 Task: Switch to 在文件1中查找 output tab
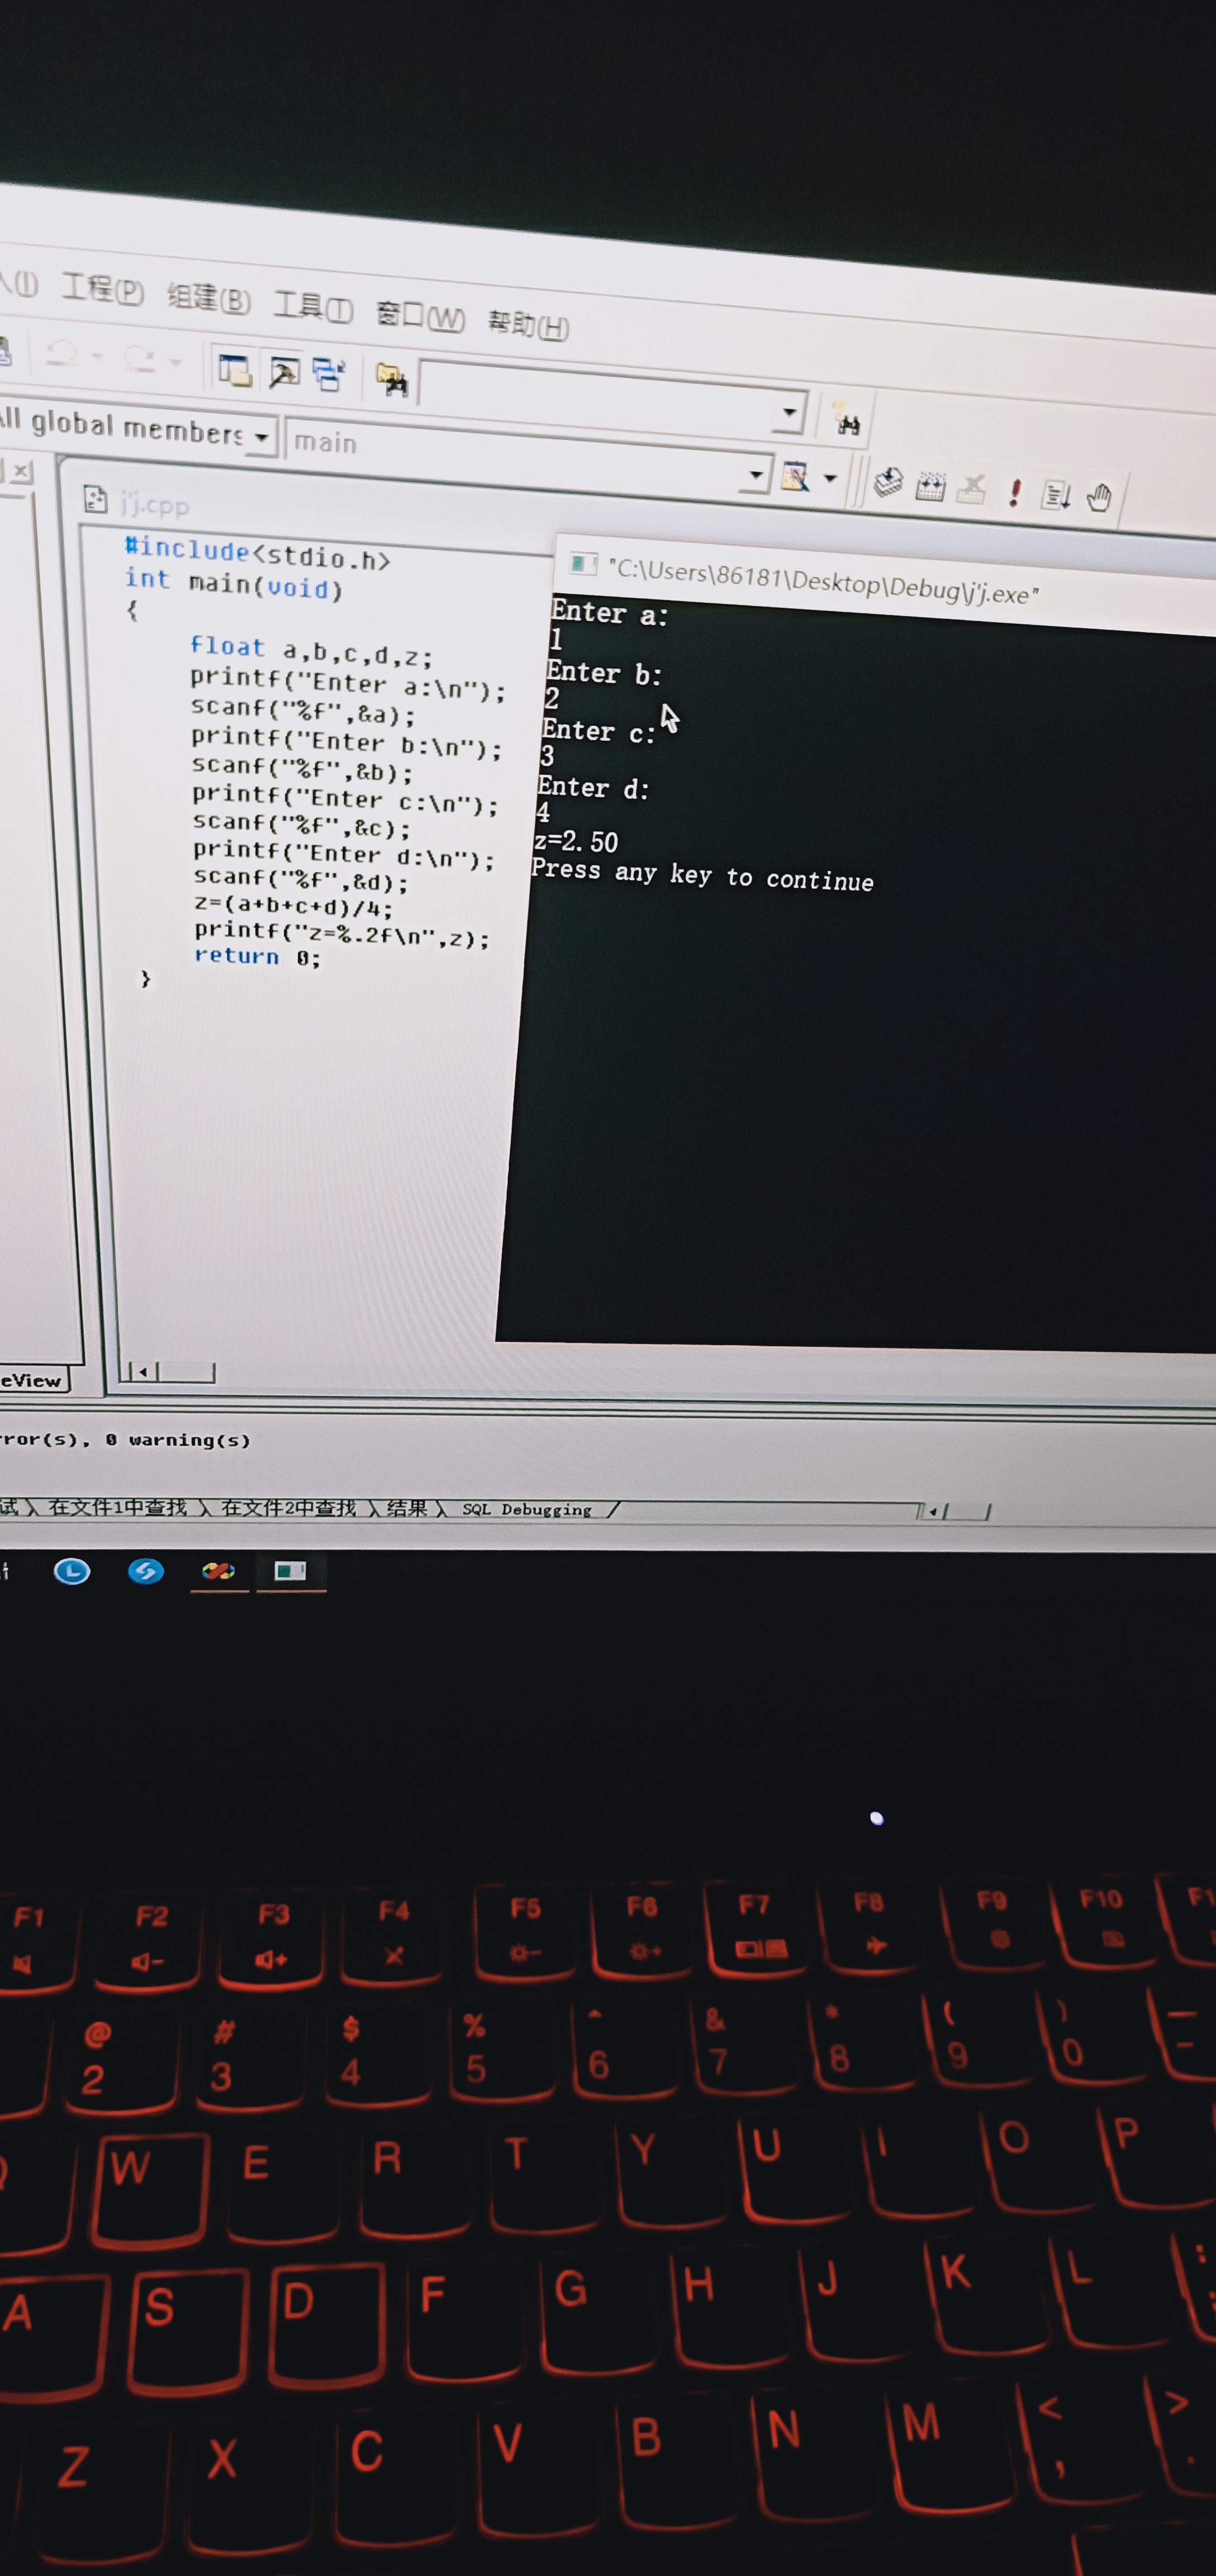tap(118, 1507)
